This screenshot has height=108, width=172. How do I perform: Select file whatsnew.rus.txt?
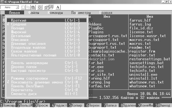coord(147,82)
